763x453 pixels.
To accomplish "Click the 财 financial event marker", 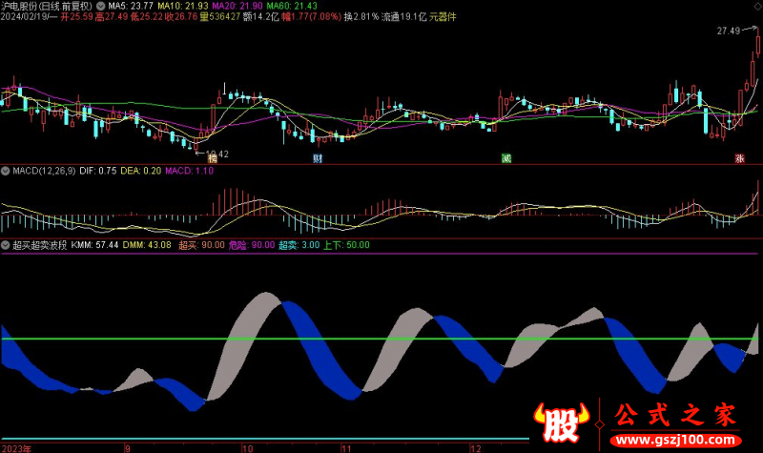I will click(318, 159).
